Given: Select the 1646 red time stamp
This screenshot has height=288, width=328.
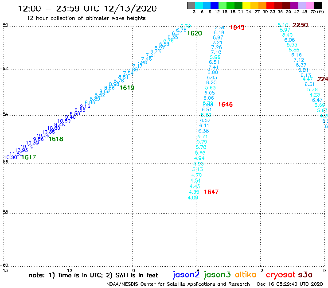Looking at the screenshot, I should (225, 105).
